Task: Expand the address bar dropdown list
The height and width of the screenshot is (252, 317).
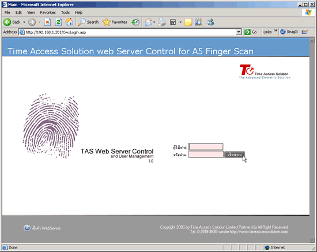Action: [239, 32]
